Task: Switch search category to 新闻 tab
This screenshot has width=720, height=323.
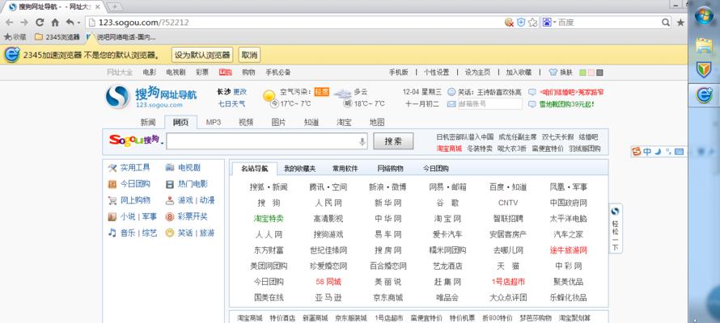Action: pyautogui.click(x=148, y=122)
